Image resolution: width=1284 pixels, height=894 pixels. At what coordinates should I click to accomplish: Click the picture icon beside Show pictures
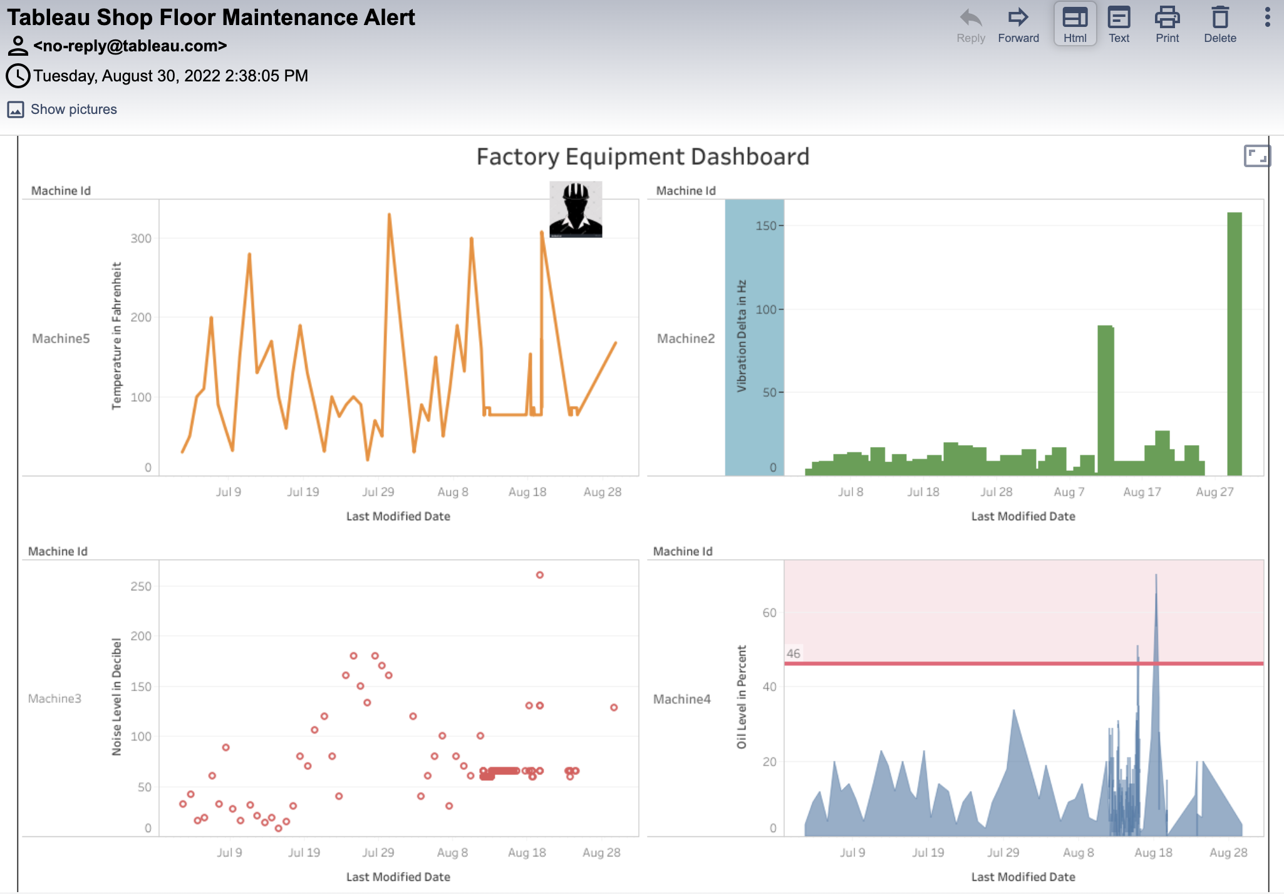pos(16,110)
